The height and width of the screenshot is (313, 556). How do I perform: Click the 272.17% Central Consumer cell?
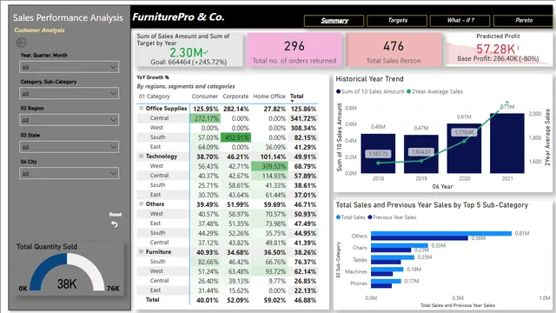tap(205, 118)
